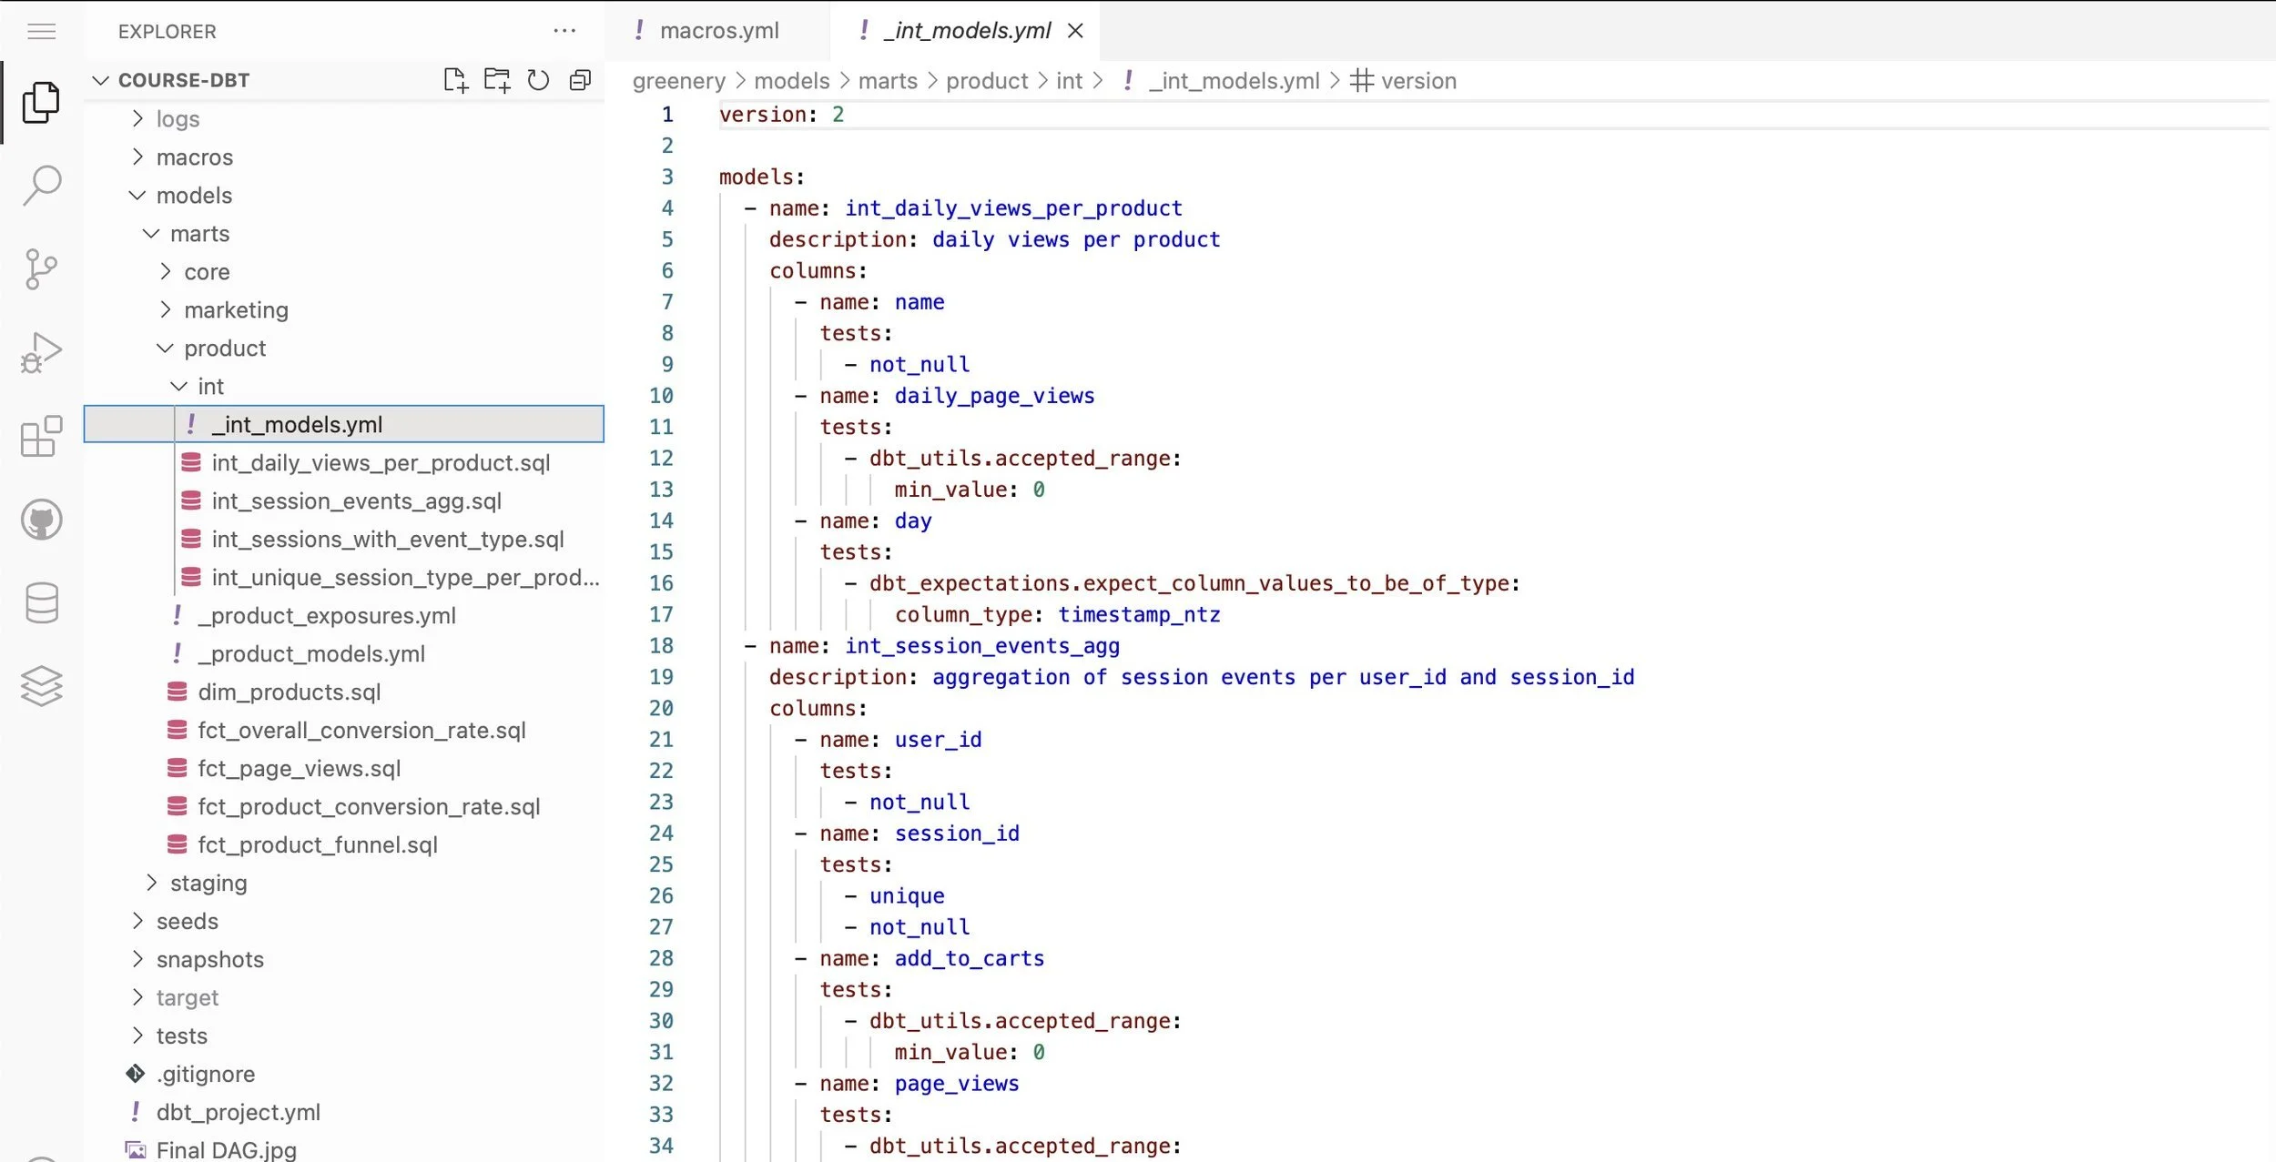Expand the macros folder
The image size is (2276, 1162).
(x=194, y=157)
